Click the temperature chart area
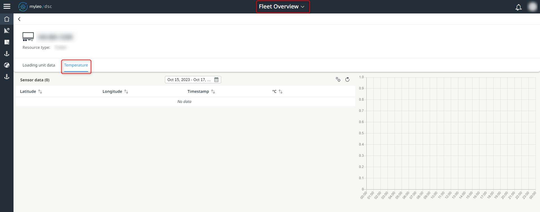540x212 pixels. point(451,133)
